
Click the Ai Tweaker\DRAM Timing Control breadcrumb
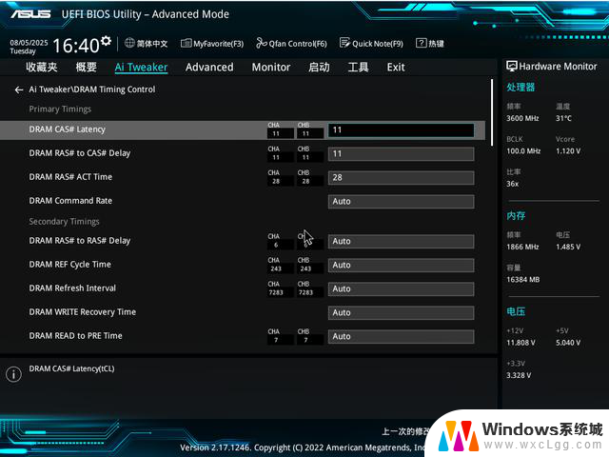92,89
